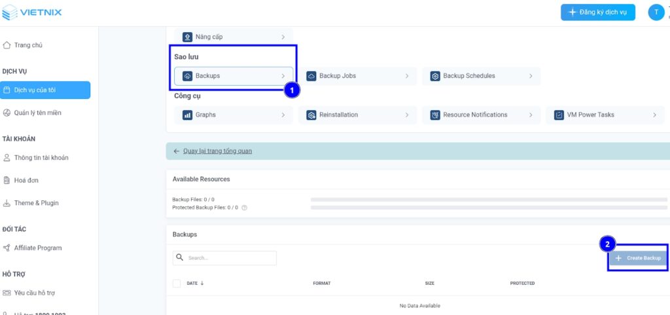This screenshot has width=670, height=315.
Task: Open the Backup Jobs card
Action: [x=358, y=76]
